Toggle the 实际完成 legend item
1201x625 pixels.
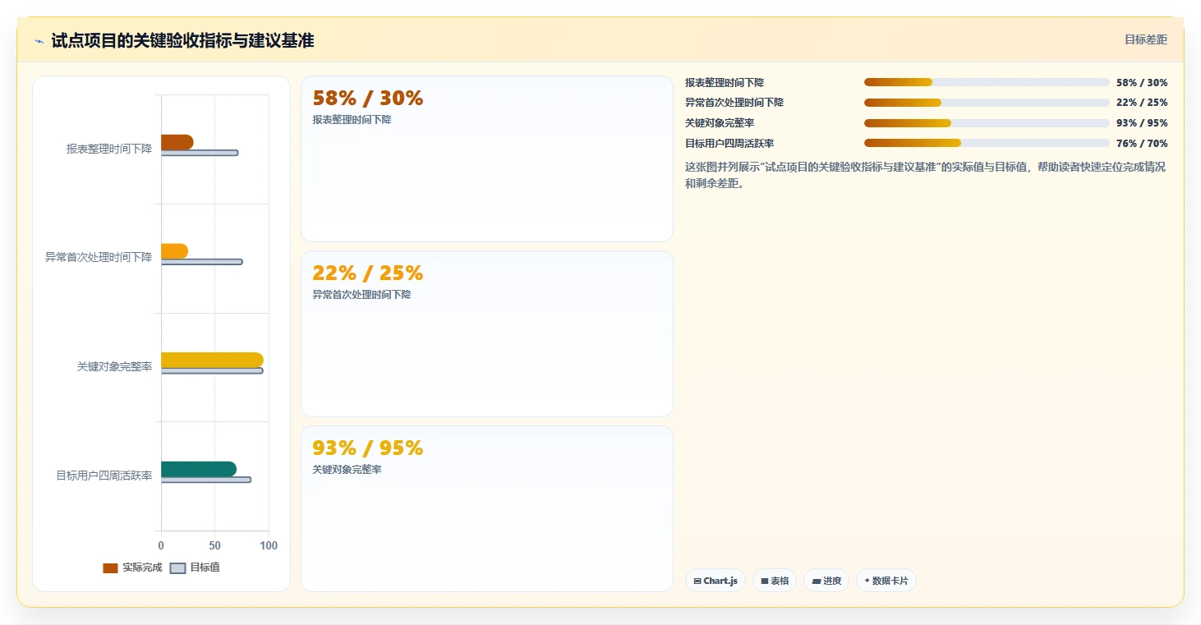(132, 568)
